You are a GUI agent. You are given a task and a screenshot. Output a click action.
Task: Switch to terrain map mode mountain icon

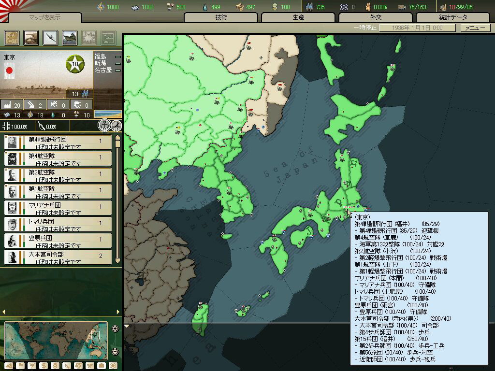pos(9,366)
